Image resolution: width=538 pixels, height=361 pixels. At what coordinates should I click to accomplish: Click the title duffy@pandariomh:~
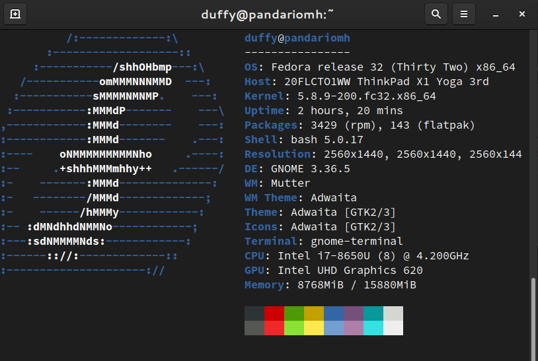(267, 15)
